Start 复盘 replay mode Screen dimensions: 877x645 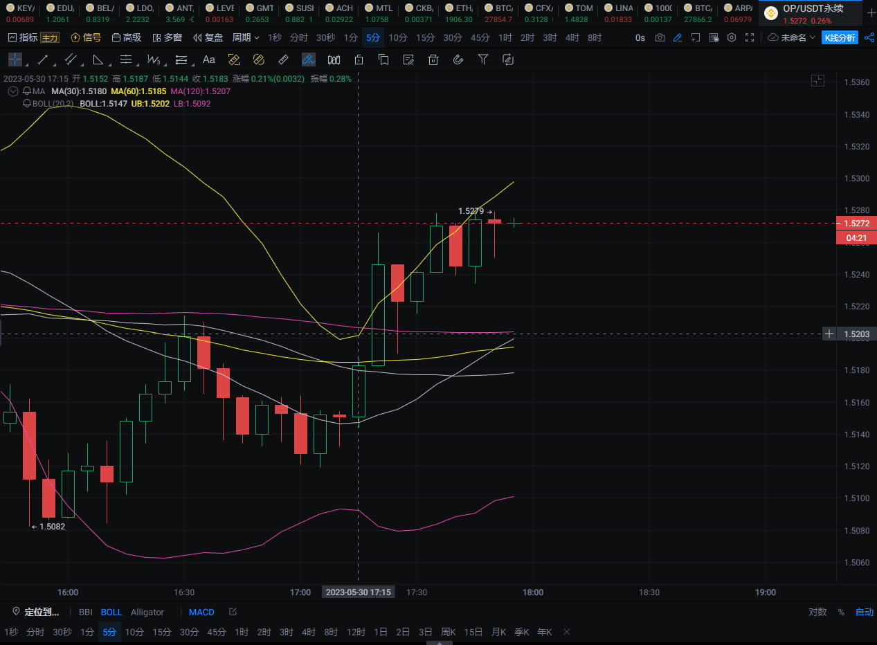208,37
